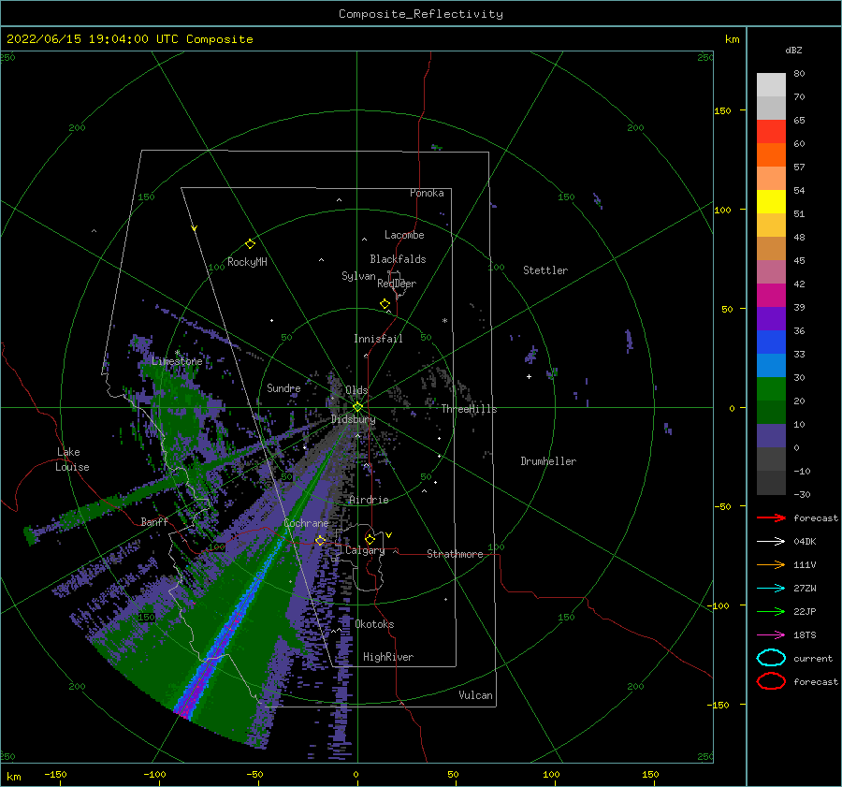
Task: Click the Ponoka map label
Action: pos(427,193)
